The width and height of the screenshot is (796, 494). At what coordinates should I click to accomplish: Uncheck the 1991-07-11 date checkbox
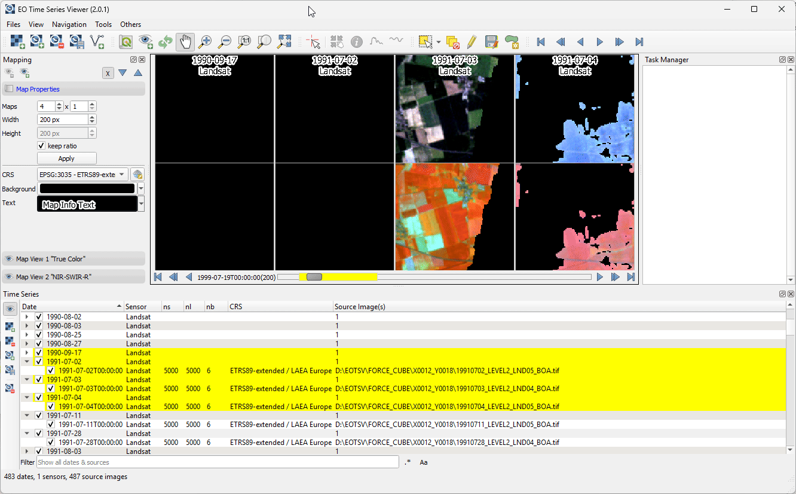point(39,416)
